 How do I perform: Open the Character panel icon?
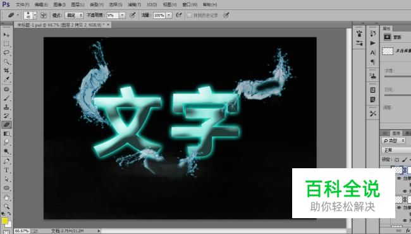click(372, 52)
